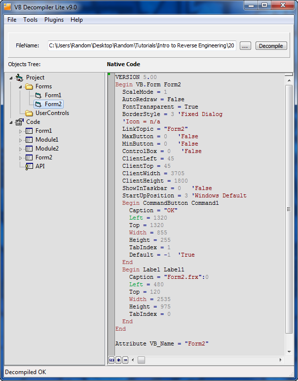Click the 'Begin CommandButton Command1' line

point(170,203)
